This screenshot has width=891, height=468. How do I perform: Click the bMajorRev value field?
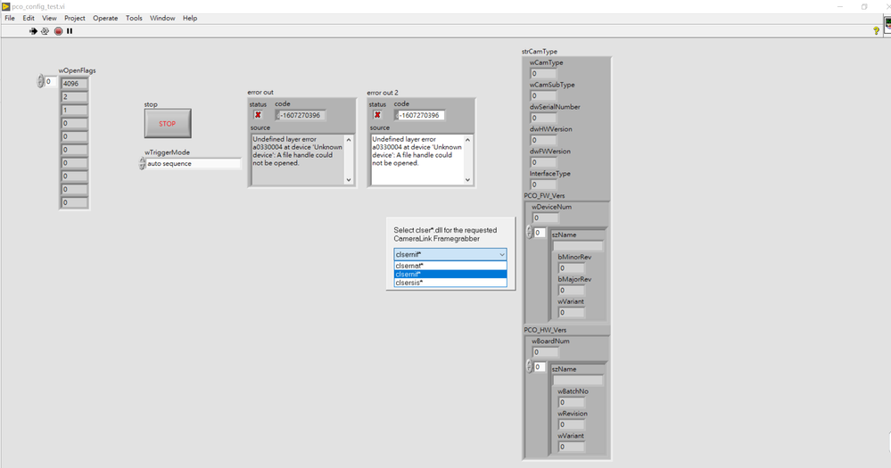(572, 290)
